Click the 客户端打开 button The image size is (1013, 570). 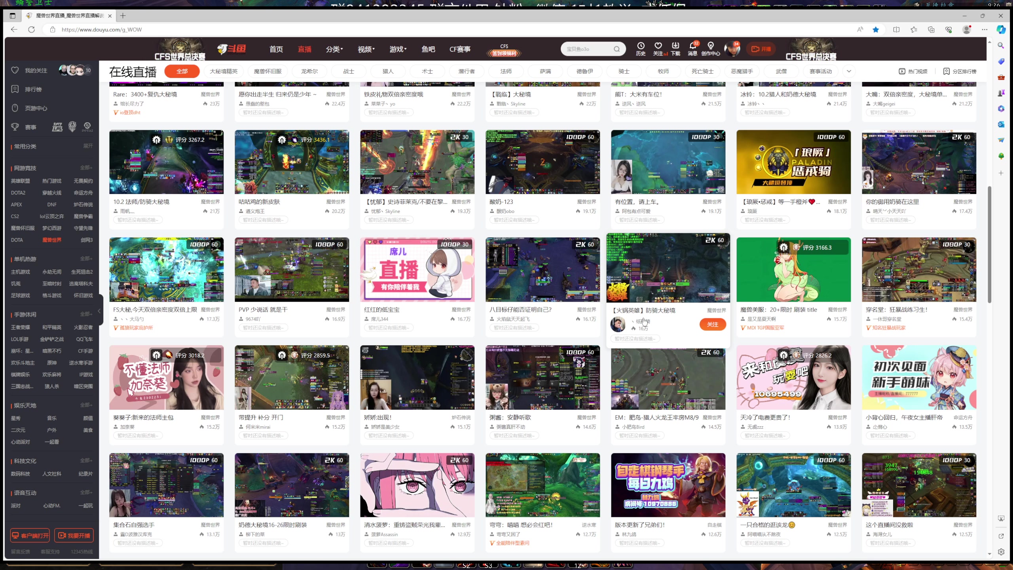[30, 536]
